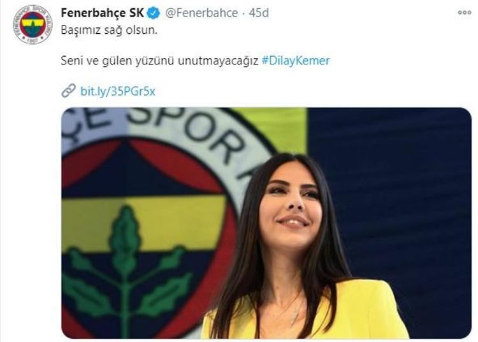
Task: Open the #DilayKemer hashtag
Action: [x=296, y=61]
